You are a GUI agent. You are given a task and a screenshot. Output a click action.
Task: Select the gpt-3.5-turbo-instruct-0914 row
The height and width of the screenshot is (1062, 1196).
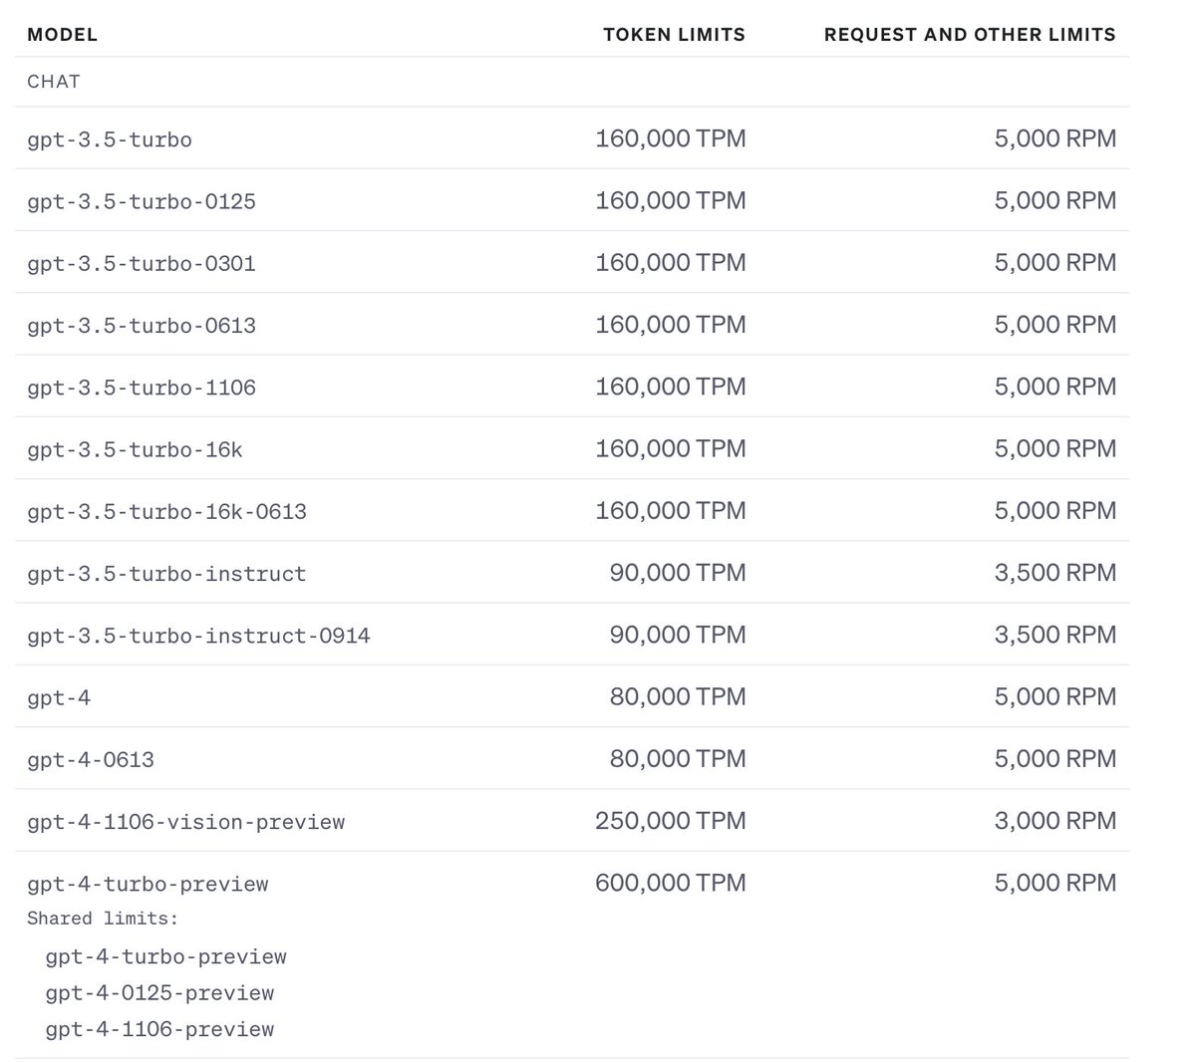tap(197, 635)
